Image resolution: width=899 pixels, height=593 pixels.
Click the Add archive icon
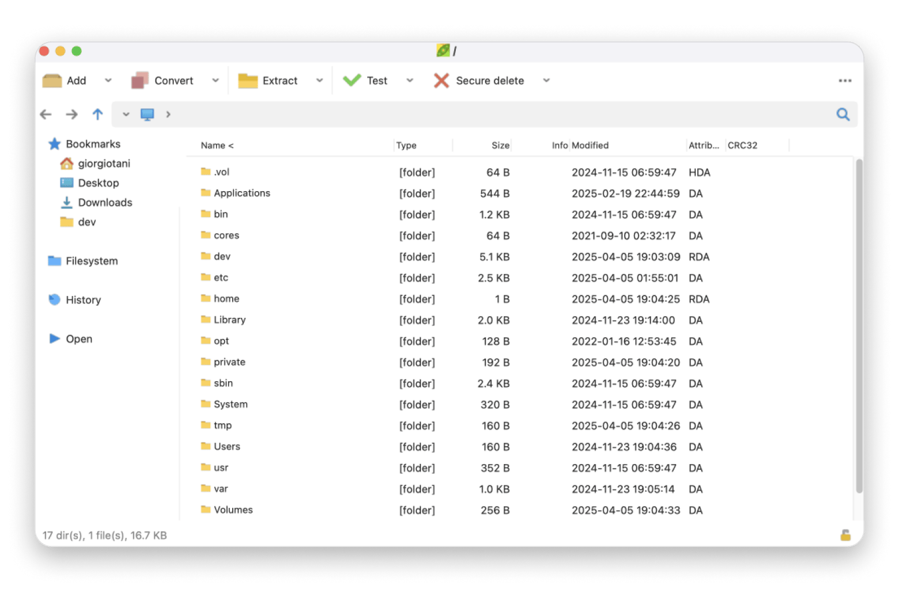pyautogui.click(x=52, y=81)
